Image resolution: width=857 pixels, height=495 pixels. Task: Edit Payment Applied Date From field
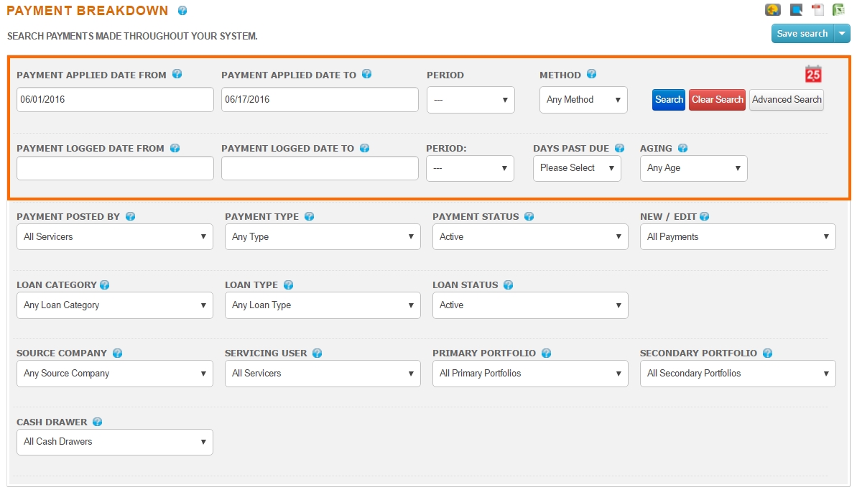point(116,99)
